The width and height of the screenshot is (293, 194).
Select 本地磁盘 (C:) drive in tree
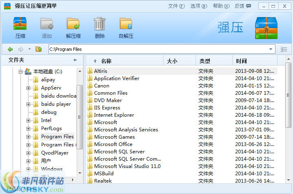coord(48,72)
